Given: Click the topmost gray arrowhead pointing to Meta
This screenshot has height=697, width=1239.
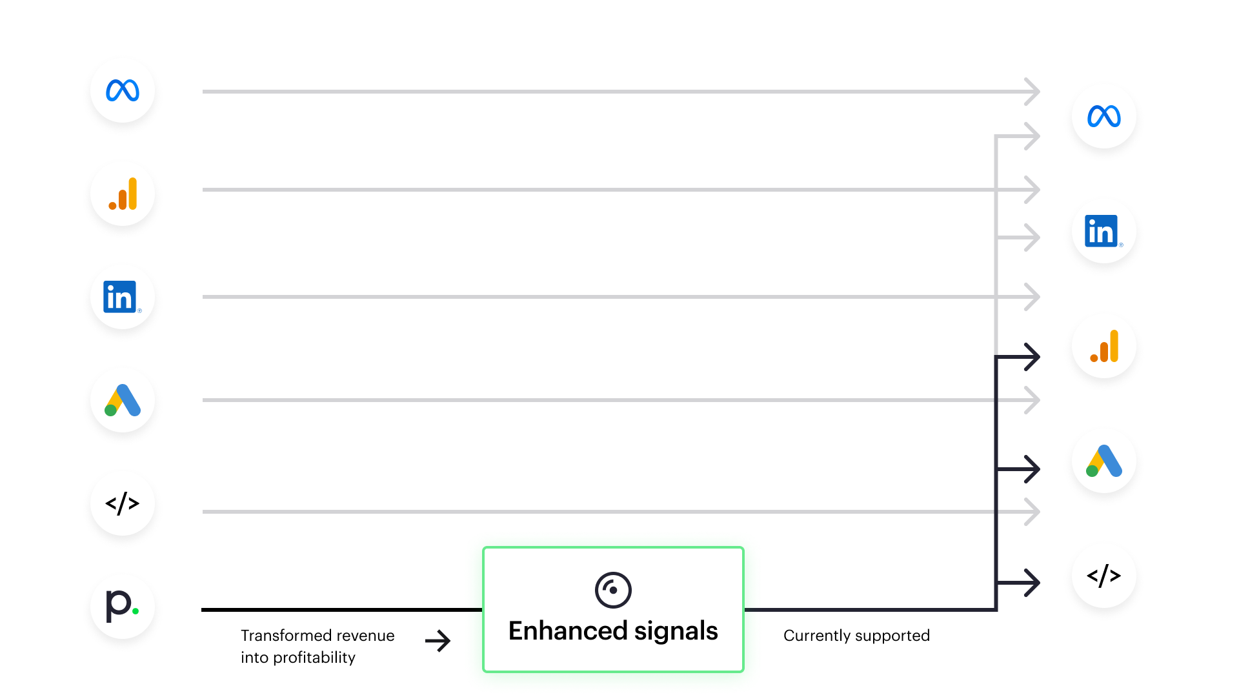Looking at the screenshot, I should click(x=1031, y=92).
